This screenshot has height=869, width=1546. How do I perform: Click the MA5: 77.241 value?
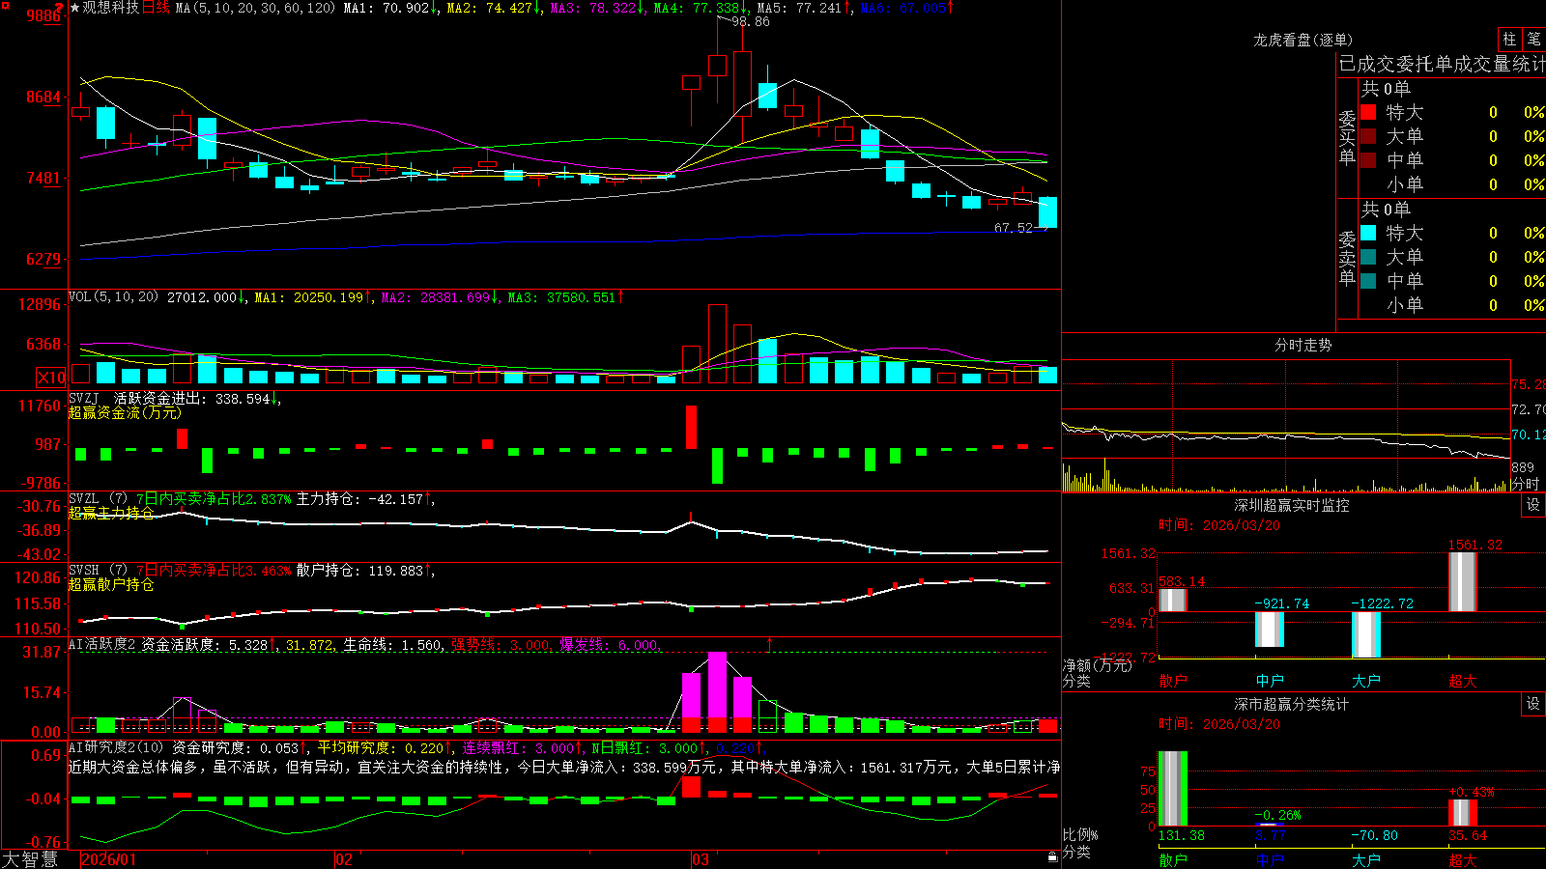click(805, 8)
